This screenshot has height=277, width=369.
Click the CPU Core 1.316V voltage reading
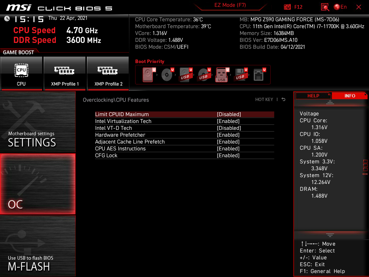click(x=319, y=127)
